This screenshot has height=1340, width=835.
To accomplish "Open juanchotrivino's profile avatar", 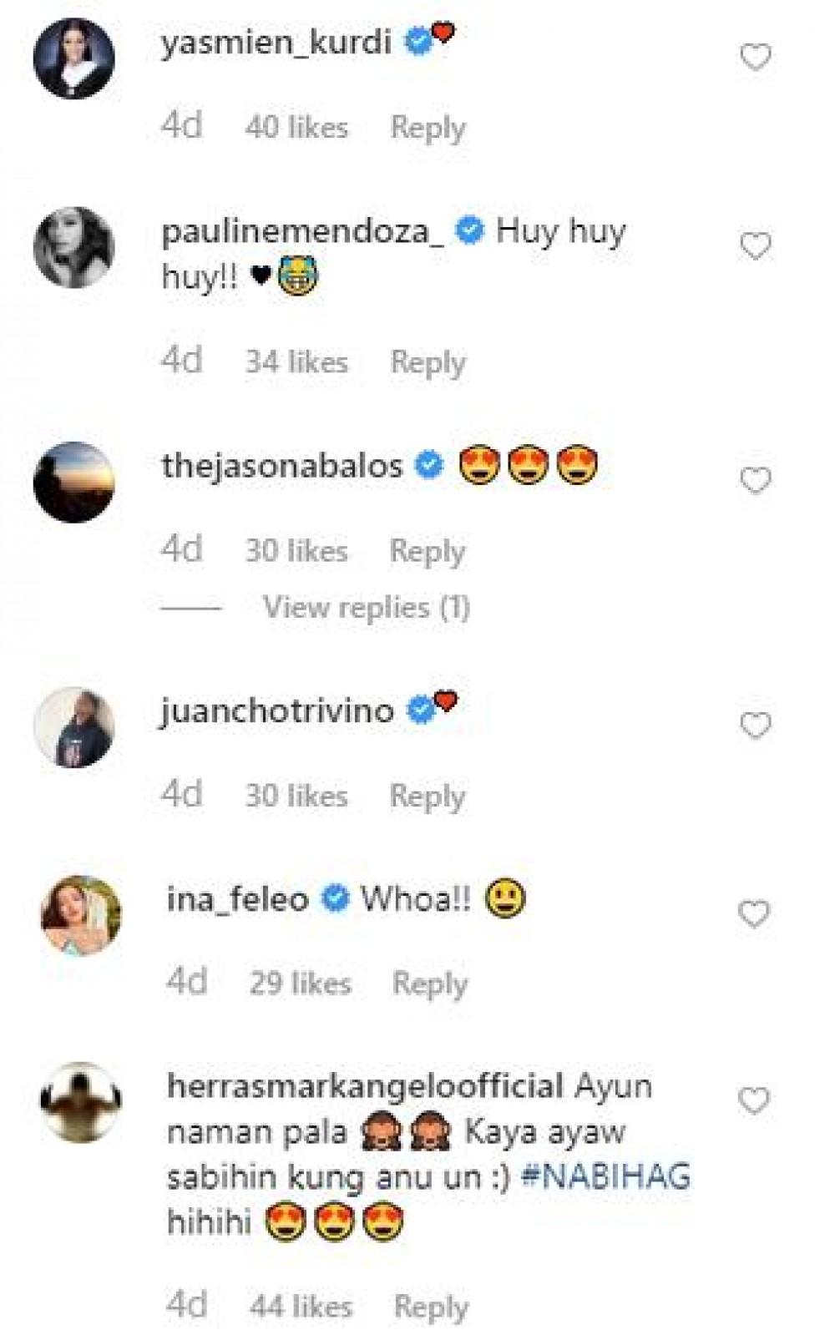I will tap(73, 726).
